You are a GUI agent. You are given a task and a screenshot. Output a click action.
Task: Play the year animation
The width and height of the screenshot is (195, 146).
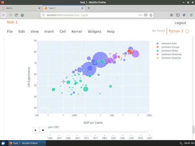click(x=36, y=130)
